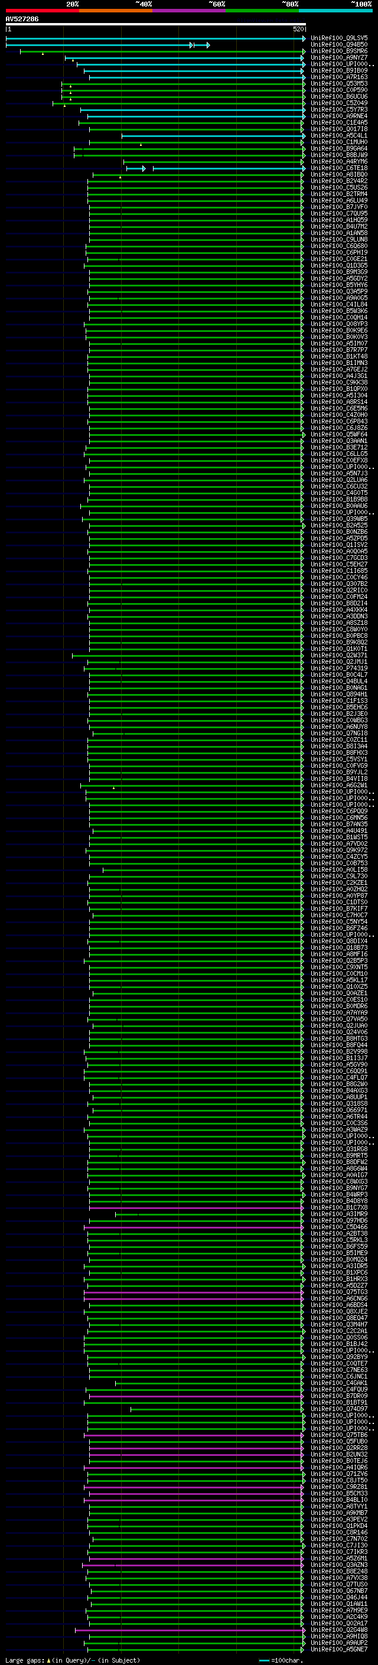Open hit UniRef100_B9SMR6
Screen dimensions: 378x1665
click(338, 51)
